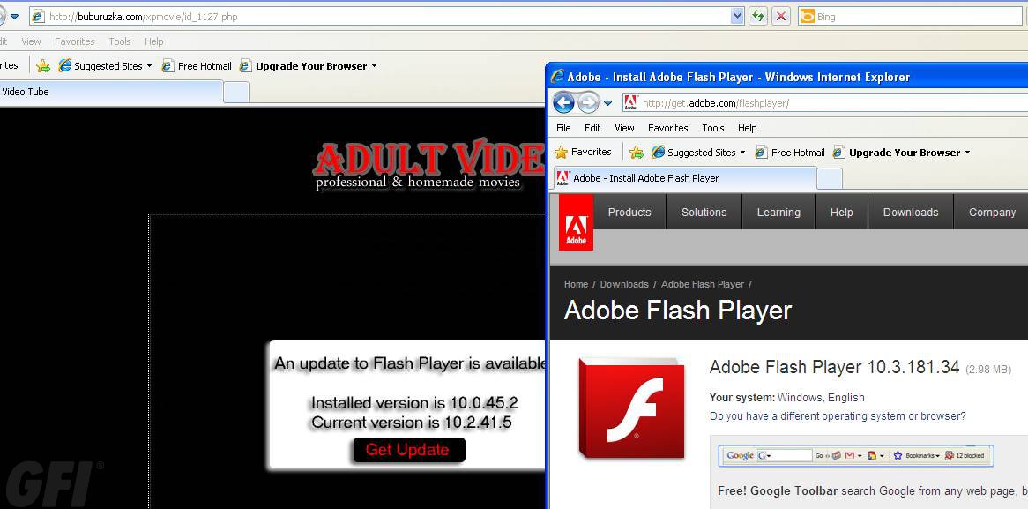Click the Bing icon in the search box
The height and width of the screenshot is (509, 1028).
807,17
